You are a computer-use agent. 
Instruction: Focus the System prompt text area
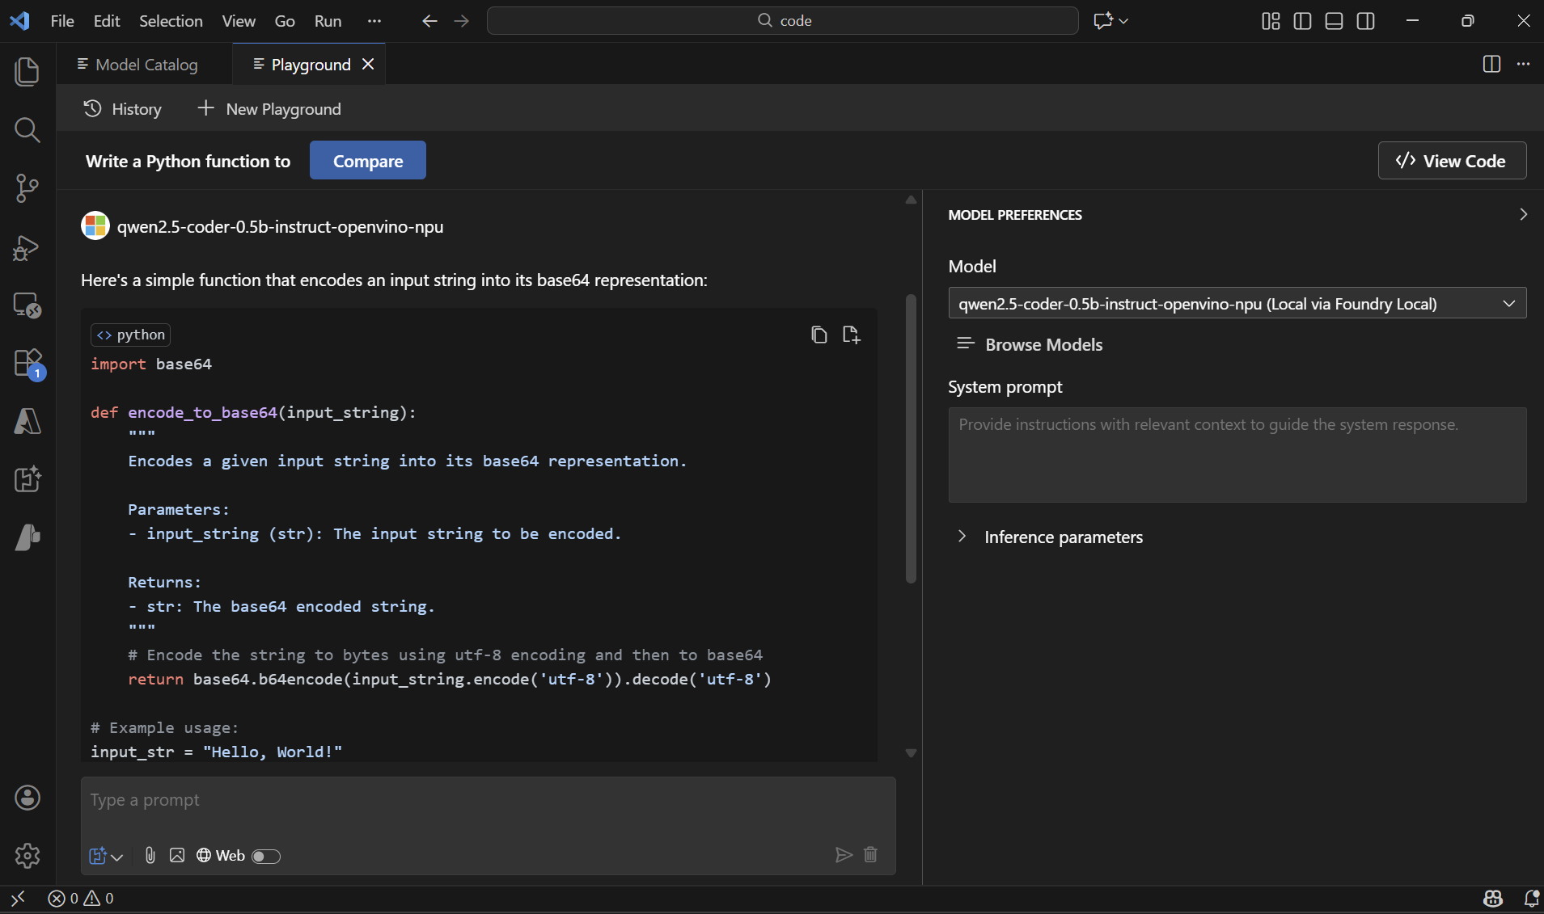pos(1237,454)
